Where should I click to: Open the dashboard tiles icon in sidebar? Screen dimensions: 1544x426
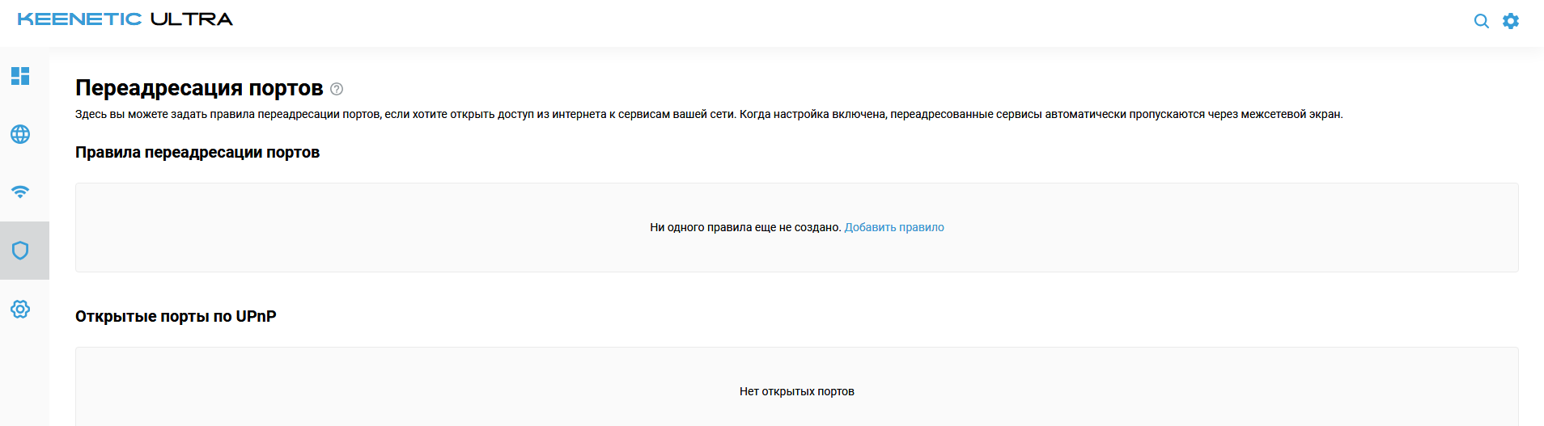click(x=20, y=76)
